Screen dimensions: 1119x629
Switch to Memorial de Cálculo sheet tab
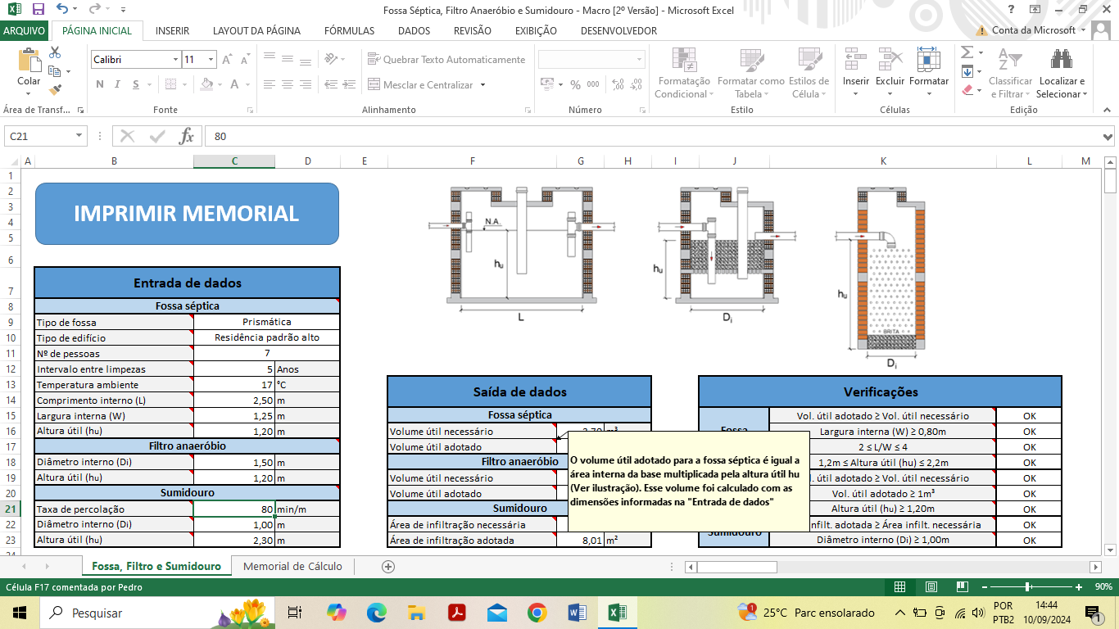(x=292, y=567)
